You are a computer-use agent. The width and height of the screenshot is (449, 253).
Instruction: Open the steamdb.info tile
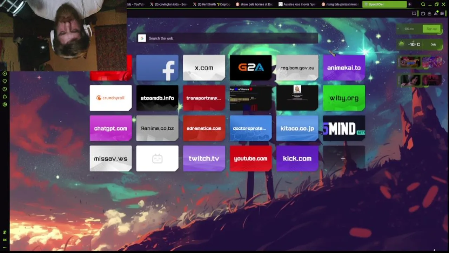[157, 98]
